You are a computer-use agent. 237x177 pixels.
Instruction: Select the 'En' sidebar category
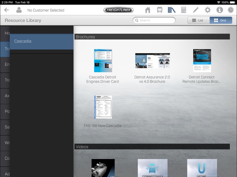click(x=5, y=65)
